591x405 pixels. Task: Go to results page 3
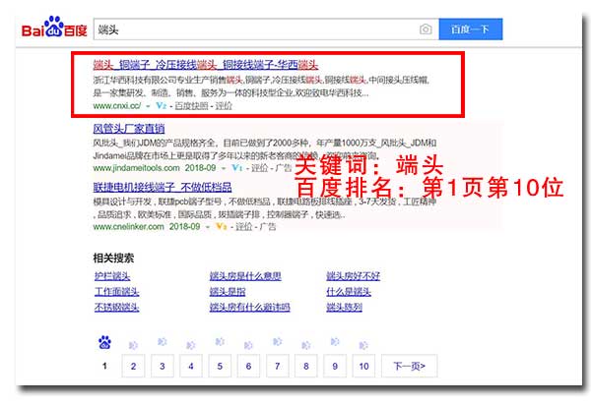point(163,366)
